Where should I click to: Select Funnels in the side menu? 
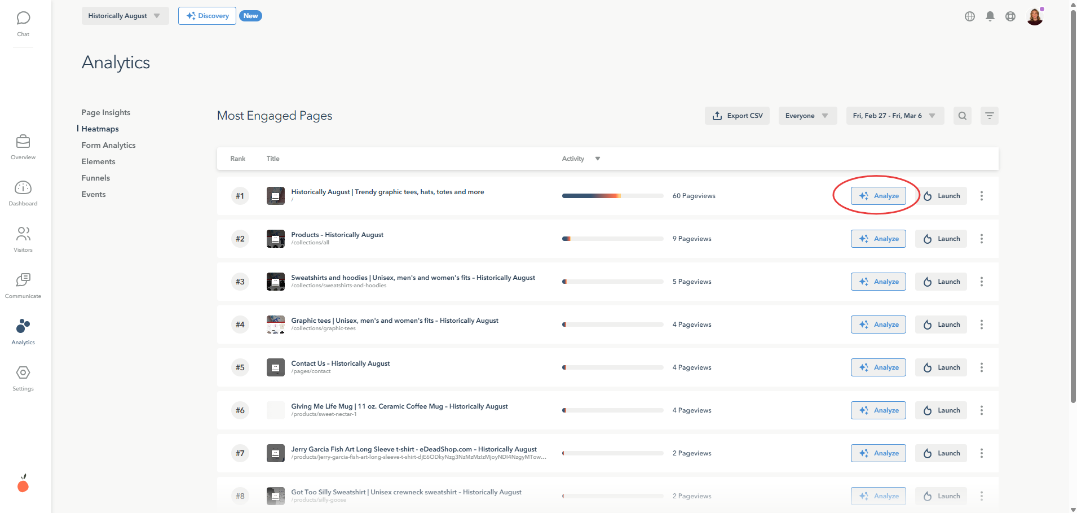pyautogui.click(x=96, y=178)
